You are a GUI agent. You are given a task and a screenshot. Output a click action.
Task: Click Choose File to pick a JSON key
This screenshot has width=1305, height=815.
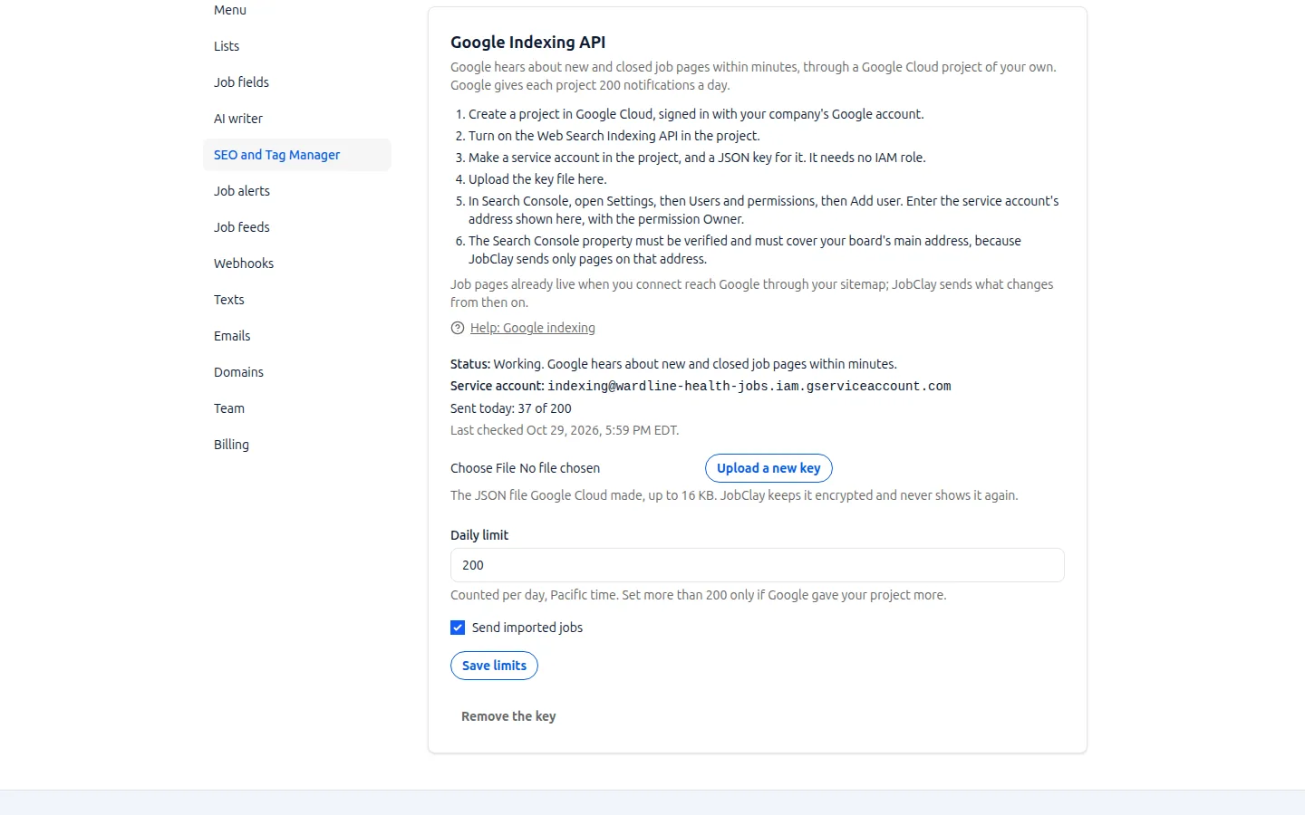click(x=483, y=468)
